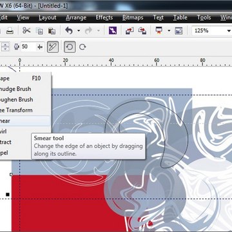
Task: Click the pressure icon beside the 50 field
Action: (x=17, y=47)
